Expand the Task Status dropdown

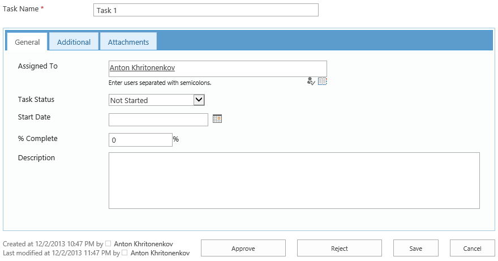pyautogui.click(x=199, y=100)
